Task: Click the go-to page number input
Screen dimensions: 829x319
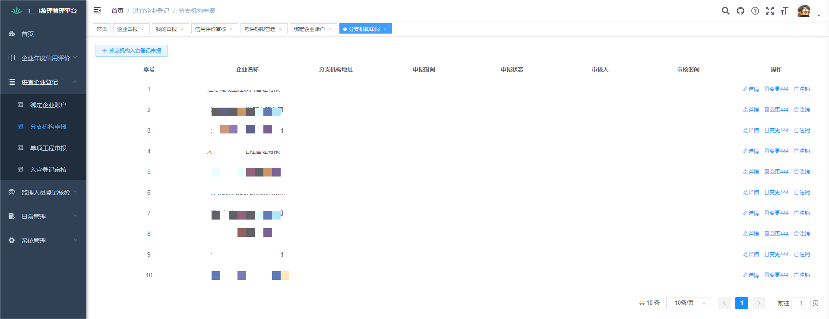Action: [801, 303]
